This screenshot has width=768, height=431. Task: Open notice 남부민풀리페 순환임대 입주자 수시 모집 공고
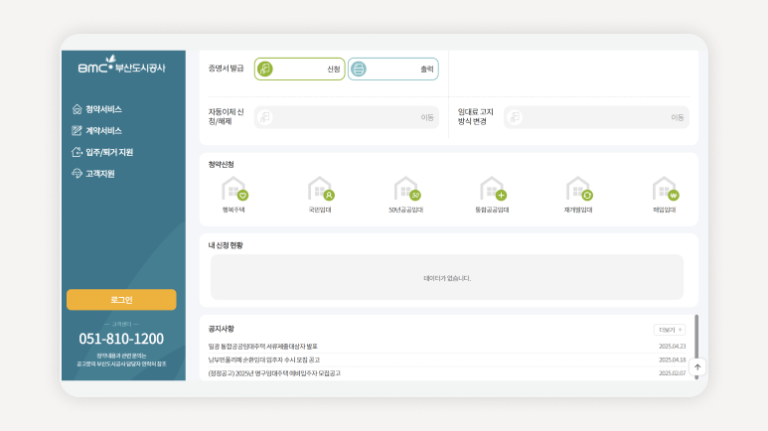point(264,359)
